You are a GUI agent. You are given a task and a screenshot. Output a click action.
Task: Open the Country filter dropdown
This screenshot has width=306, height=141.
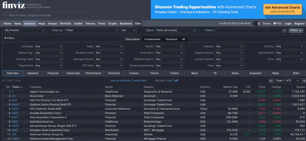tap(290, 47)
